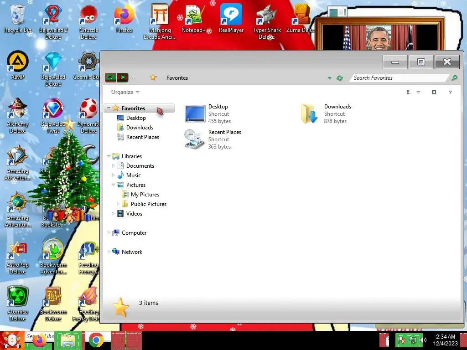Open Bejeweled 2 Deluxe desktop shortcut
Image resolution: width=467 pixels, height=350 pixels.
pos(53,22)
